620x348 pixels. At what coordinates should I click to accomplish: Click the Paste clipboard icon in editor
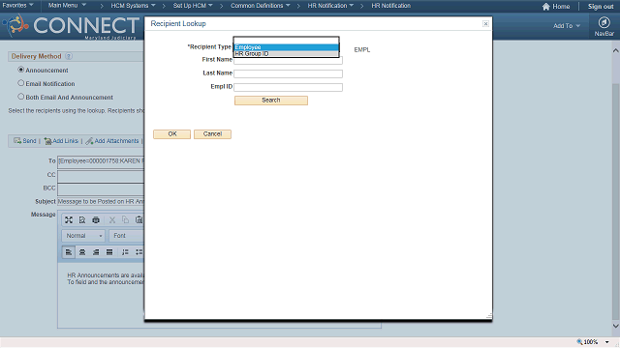[x=139, y=220]
